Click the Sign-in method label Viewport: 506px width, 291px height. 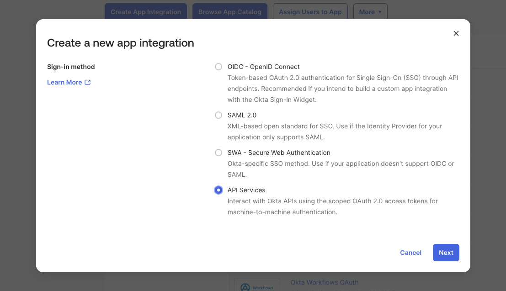point(71,66)
